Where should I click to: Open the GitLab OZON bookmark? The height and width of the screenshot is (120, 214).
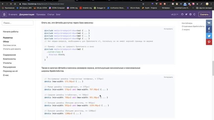point(40,8)
